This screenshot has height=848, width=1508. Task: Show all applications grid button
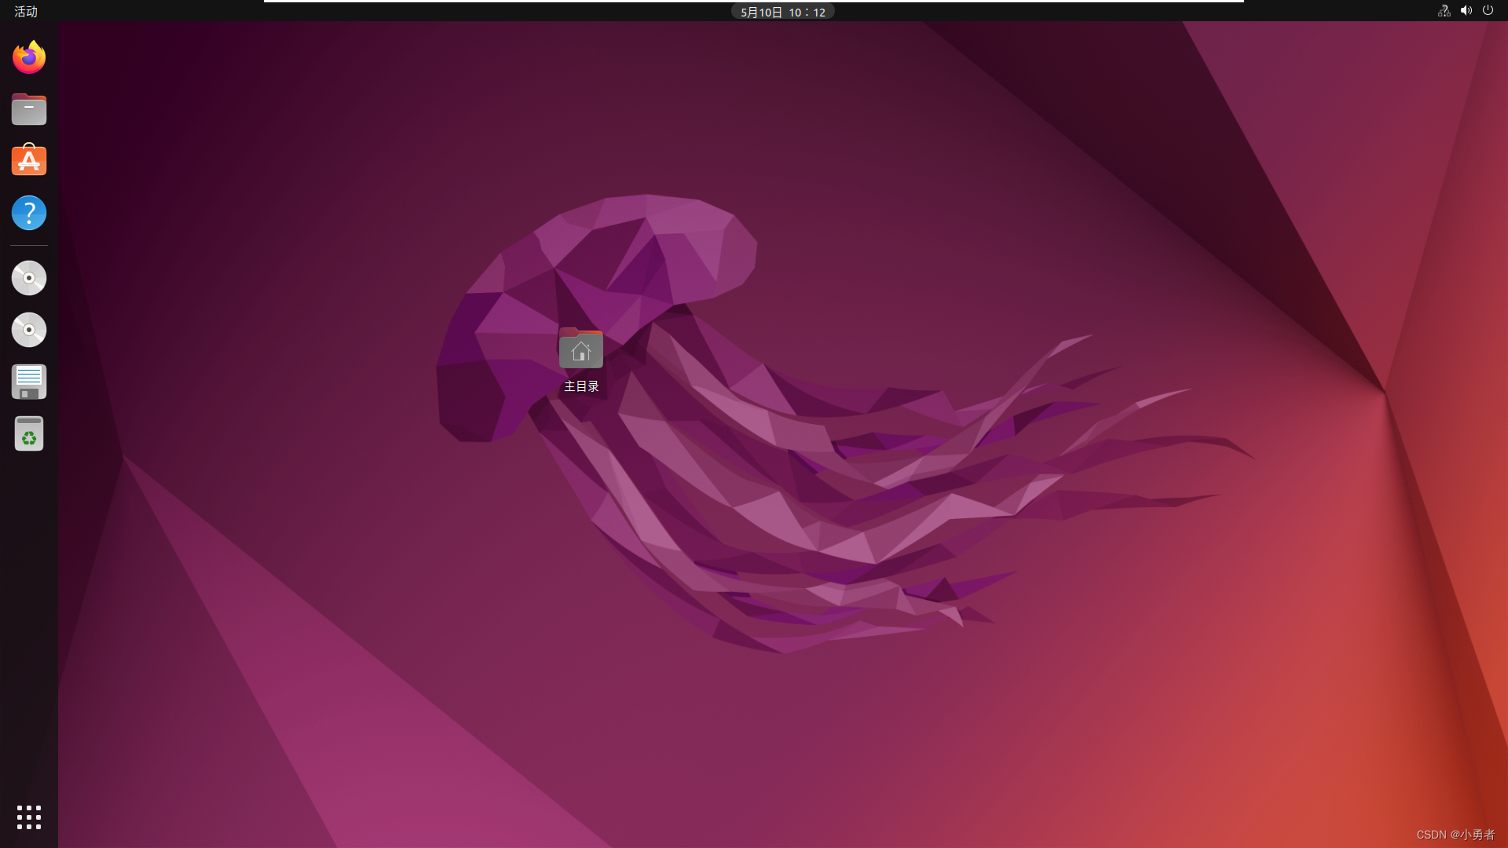pos(29,817)
